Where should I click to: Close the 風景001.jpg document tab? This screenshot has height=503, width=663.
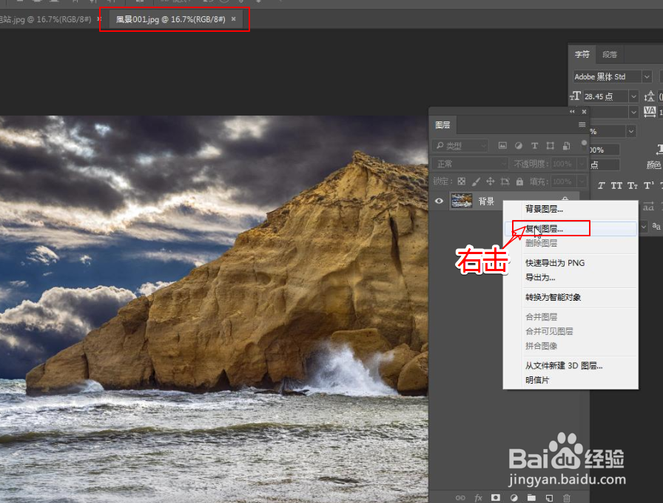pyautogui.click(x=233, y=19)
